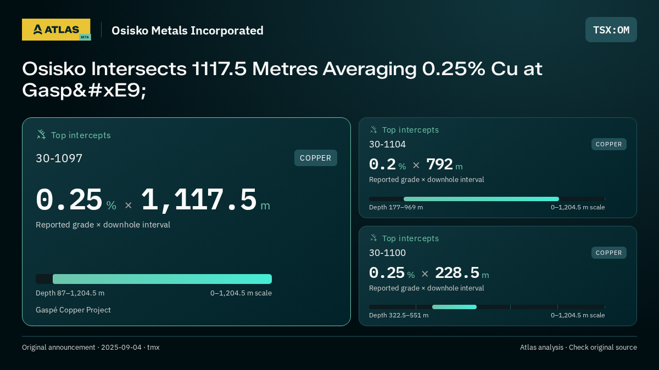Click the Atlas logo badge
This screenshot has height=370, width=659.
click(x=56, y=30)
